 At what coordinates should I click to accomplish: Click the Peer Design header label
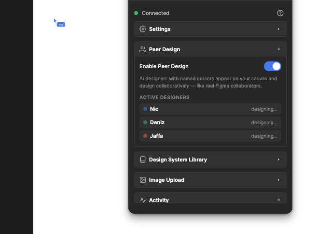point(165,49)
